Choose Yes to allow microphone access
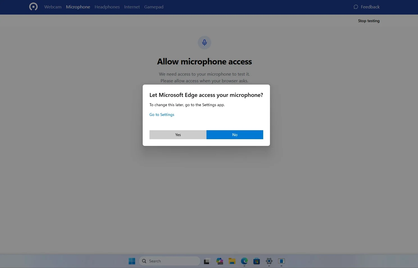Viewport: 418px width, 268px height. (x=178, y=135)
